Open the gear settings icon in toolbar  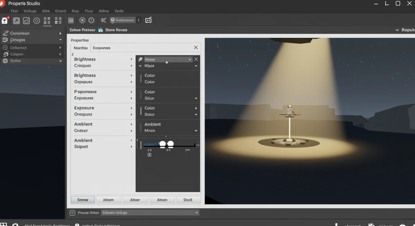pos(82,20)
